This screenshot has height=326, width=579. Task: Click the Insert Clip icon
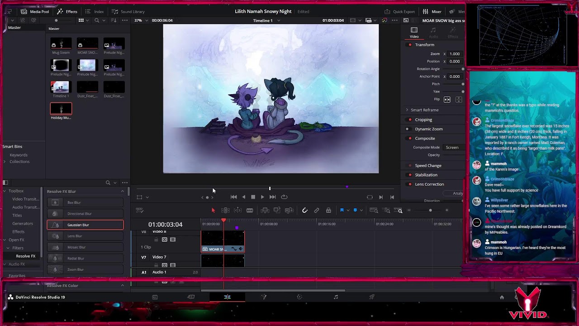click(x=265, y=210)
